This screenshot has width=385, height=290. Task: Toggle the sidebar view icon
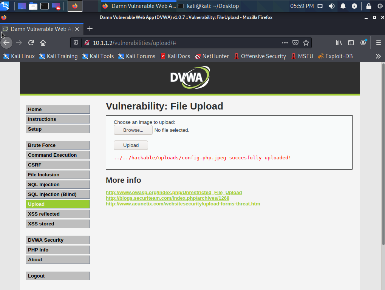click(x=351, y=43)
